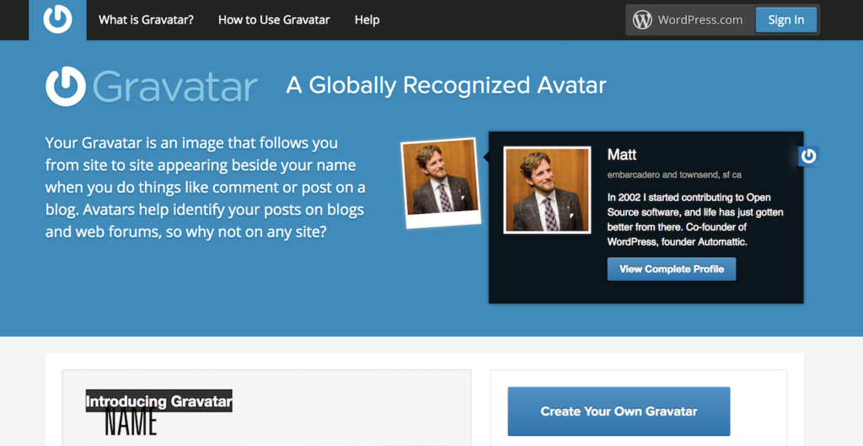Click Matt's bio text in the hovercard
This screenshot has height=446, width=863.
[x=694, y=220]
